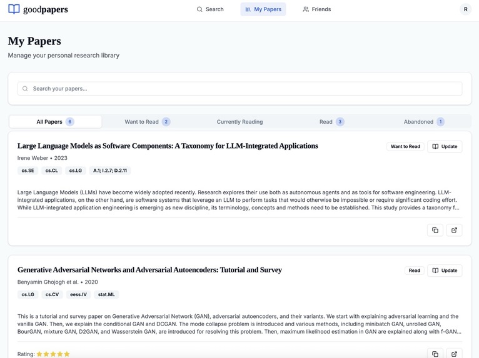Click the Read count badge 3
Screen dimensions: 479x358
pyautogui.click(x=340, y=122)
